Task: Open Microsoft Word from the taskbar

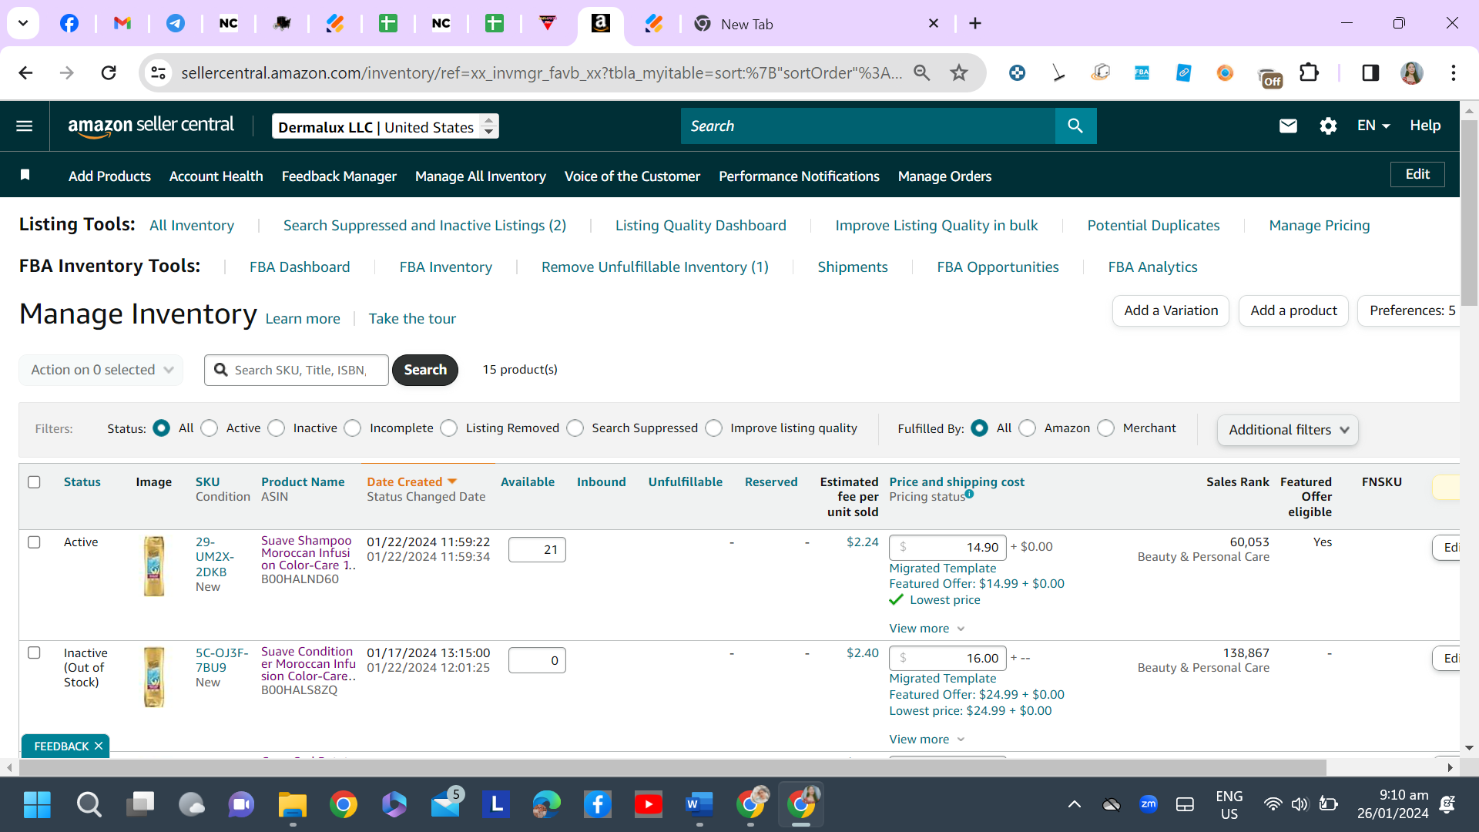Action: coord(699,805)
